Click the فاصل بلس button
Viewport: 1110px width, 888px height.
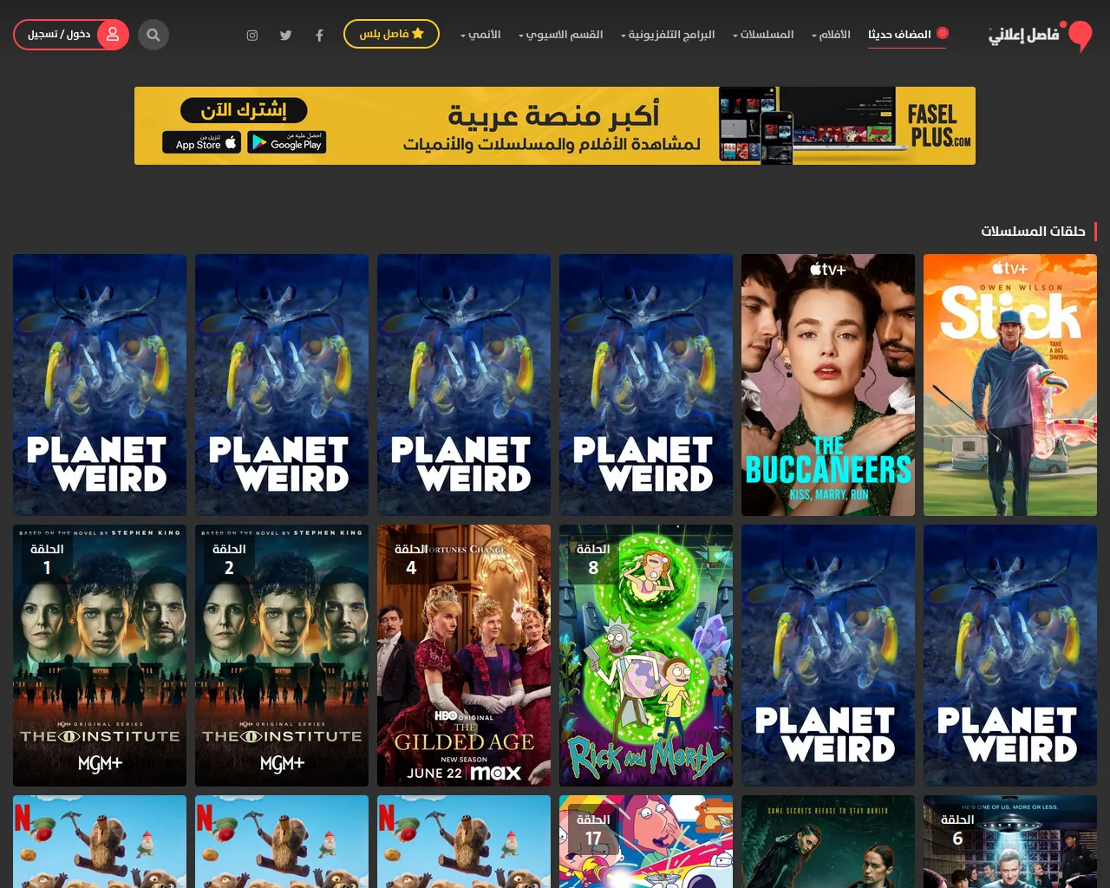tap(391, 34)
